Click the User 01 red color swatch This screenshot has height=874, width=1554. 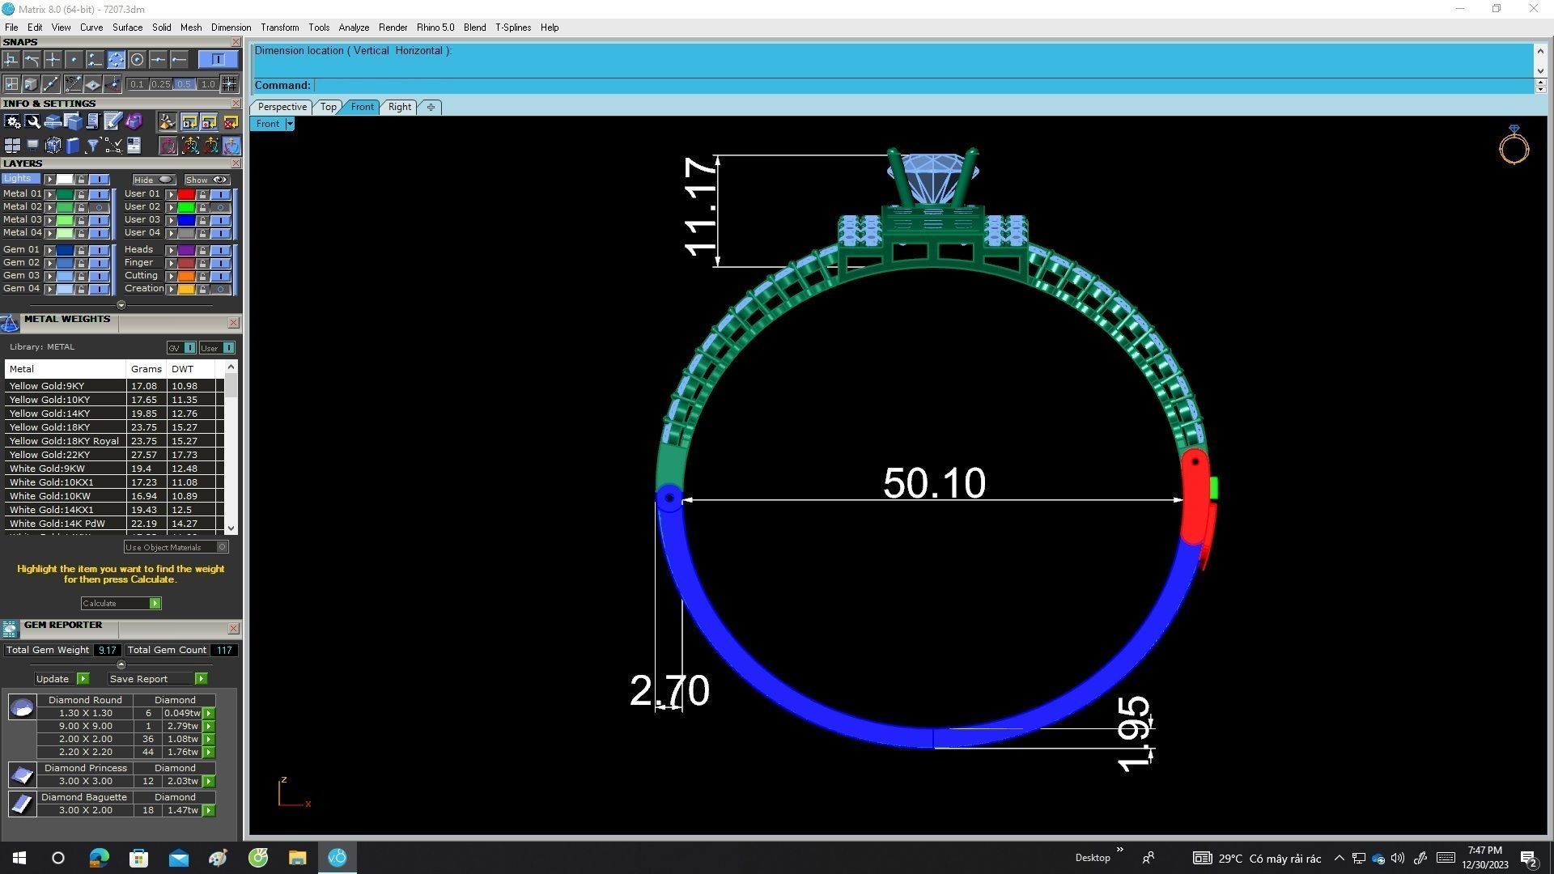186,194
